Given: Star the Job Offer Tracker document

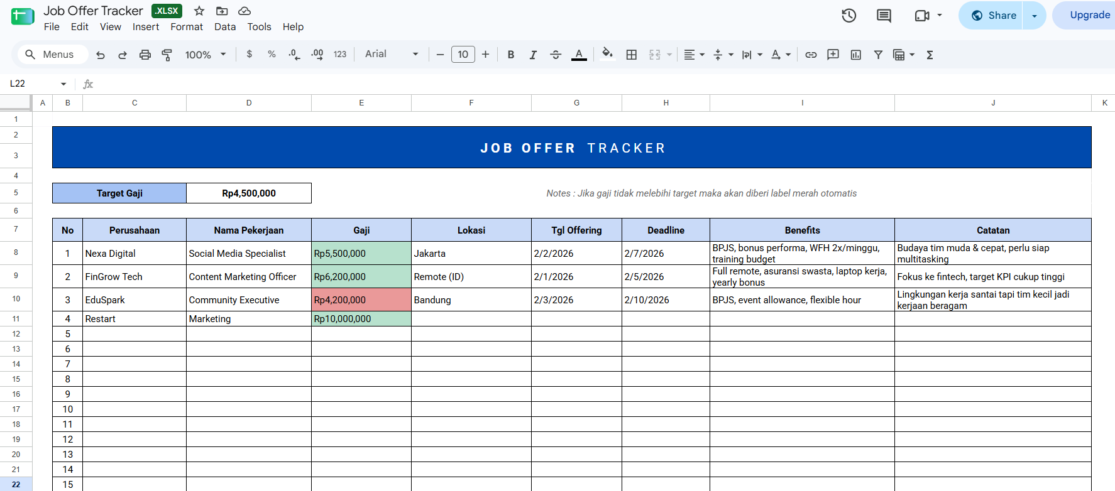Looking at the screenshot, I should click(199, 11).
